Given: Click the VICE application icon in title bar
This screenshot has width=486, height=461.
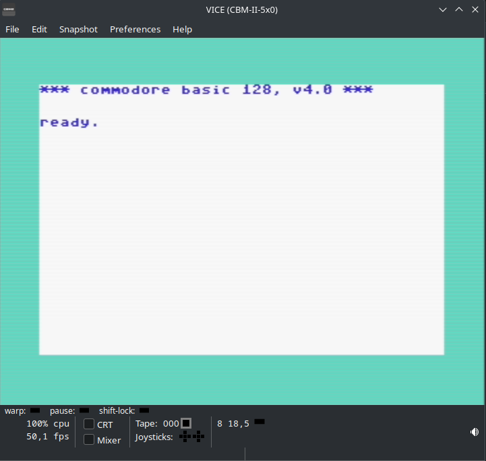Looking at the screenshot, I should click(x=9, y=9).
